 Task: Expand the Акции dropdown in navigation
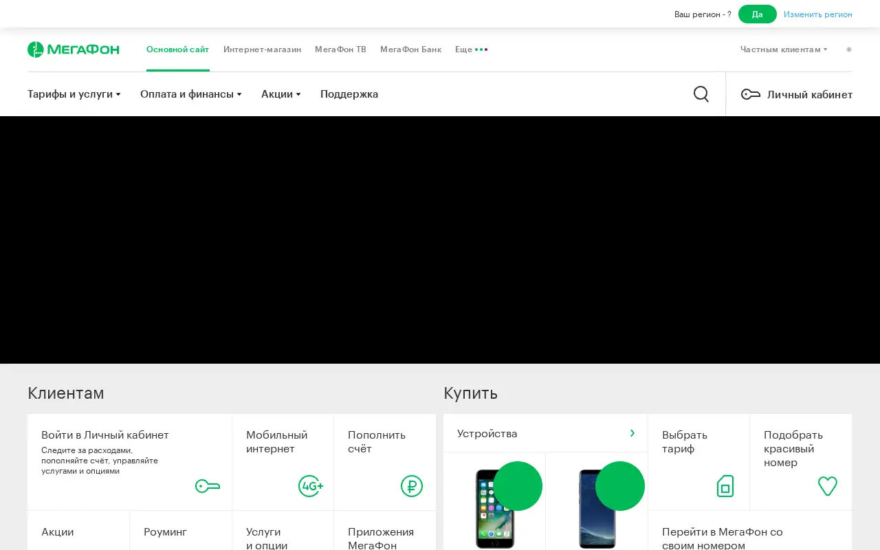tap(281, 94)
